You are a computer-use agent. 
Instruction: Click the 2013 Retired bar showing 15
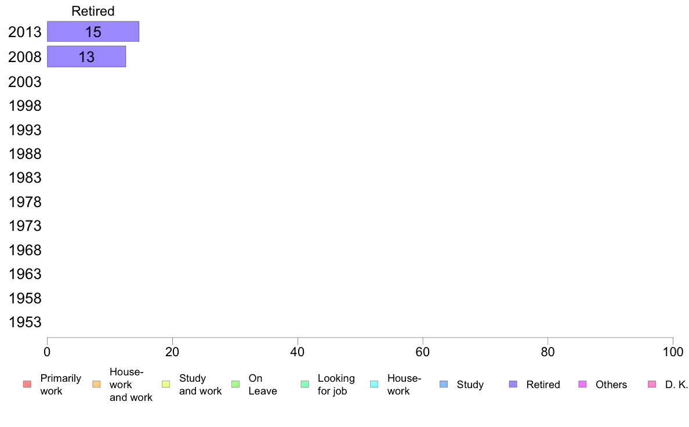93,32
